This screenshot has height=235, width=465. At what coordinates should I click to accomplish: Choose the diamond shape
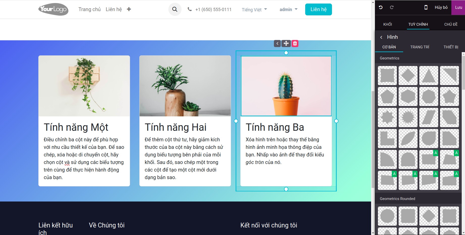[x=408, y=76]
